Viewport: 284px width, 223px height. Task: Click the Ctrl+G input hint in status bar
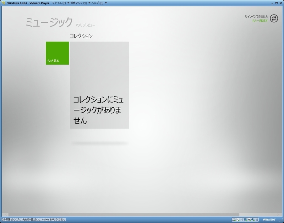[33, 219]
